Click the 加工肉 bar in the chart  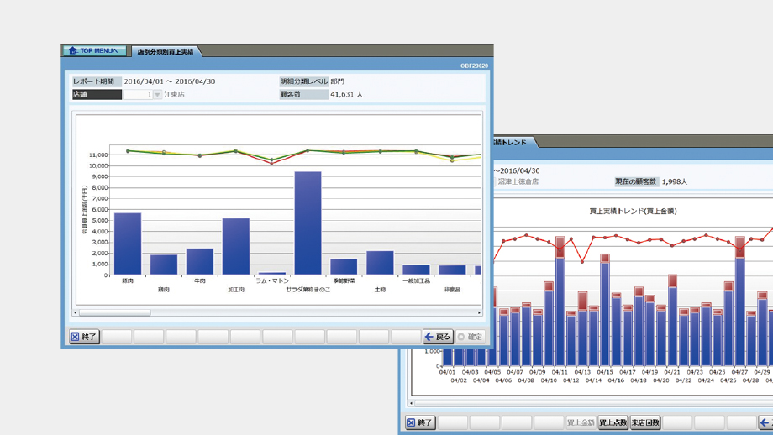point(236,246)
